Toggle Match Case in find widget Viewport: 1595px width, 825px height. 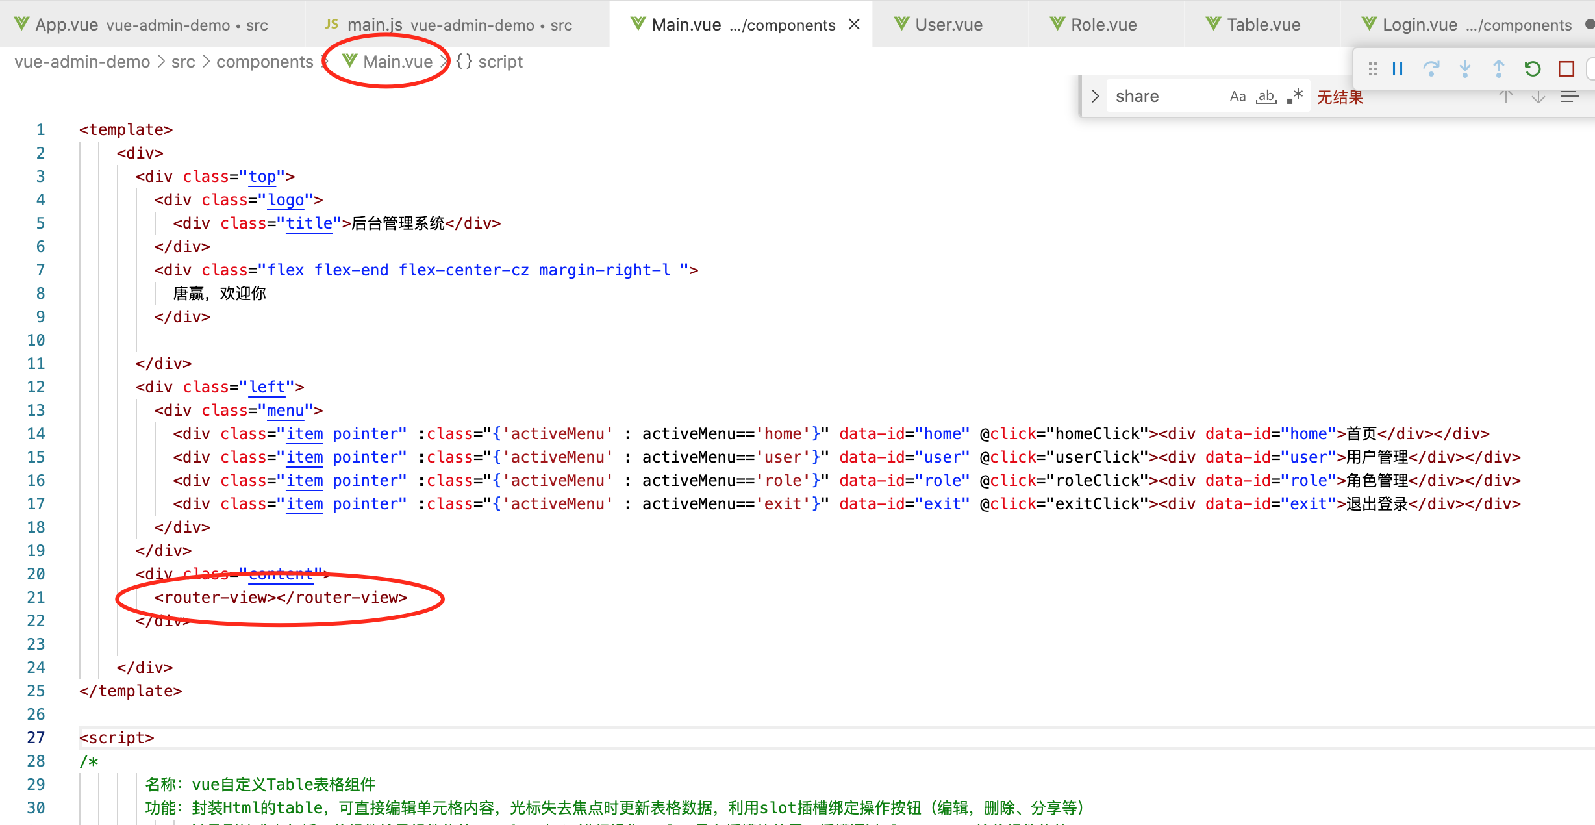[1237, 97]
